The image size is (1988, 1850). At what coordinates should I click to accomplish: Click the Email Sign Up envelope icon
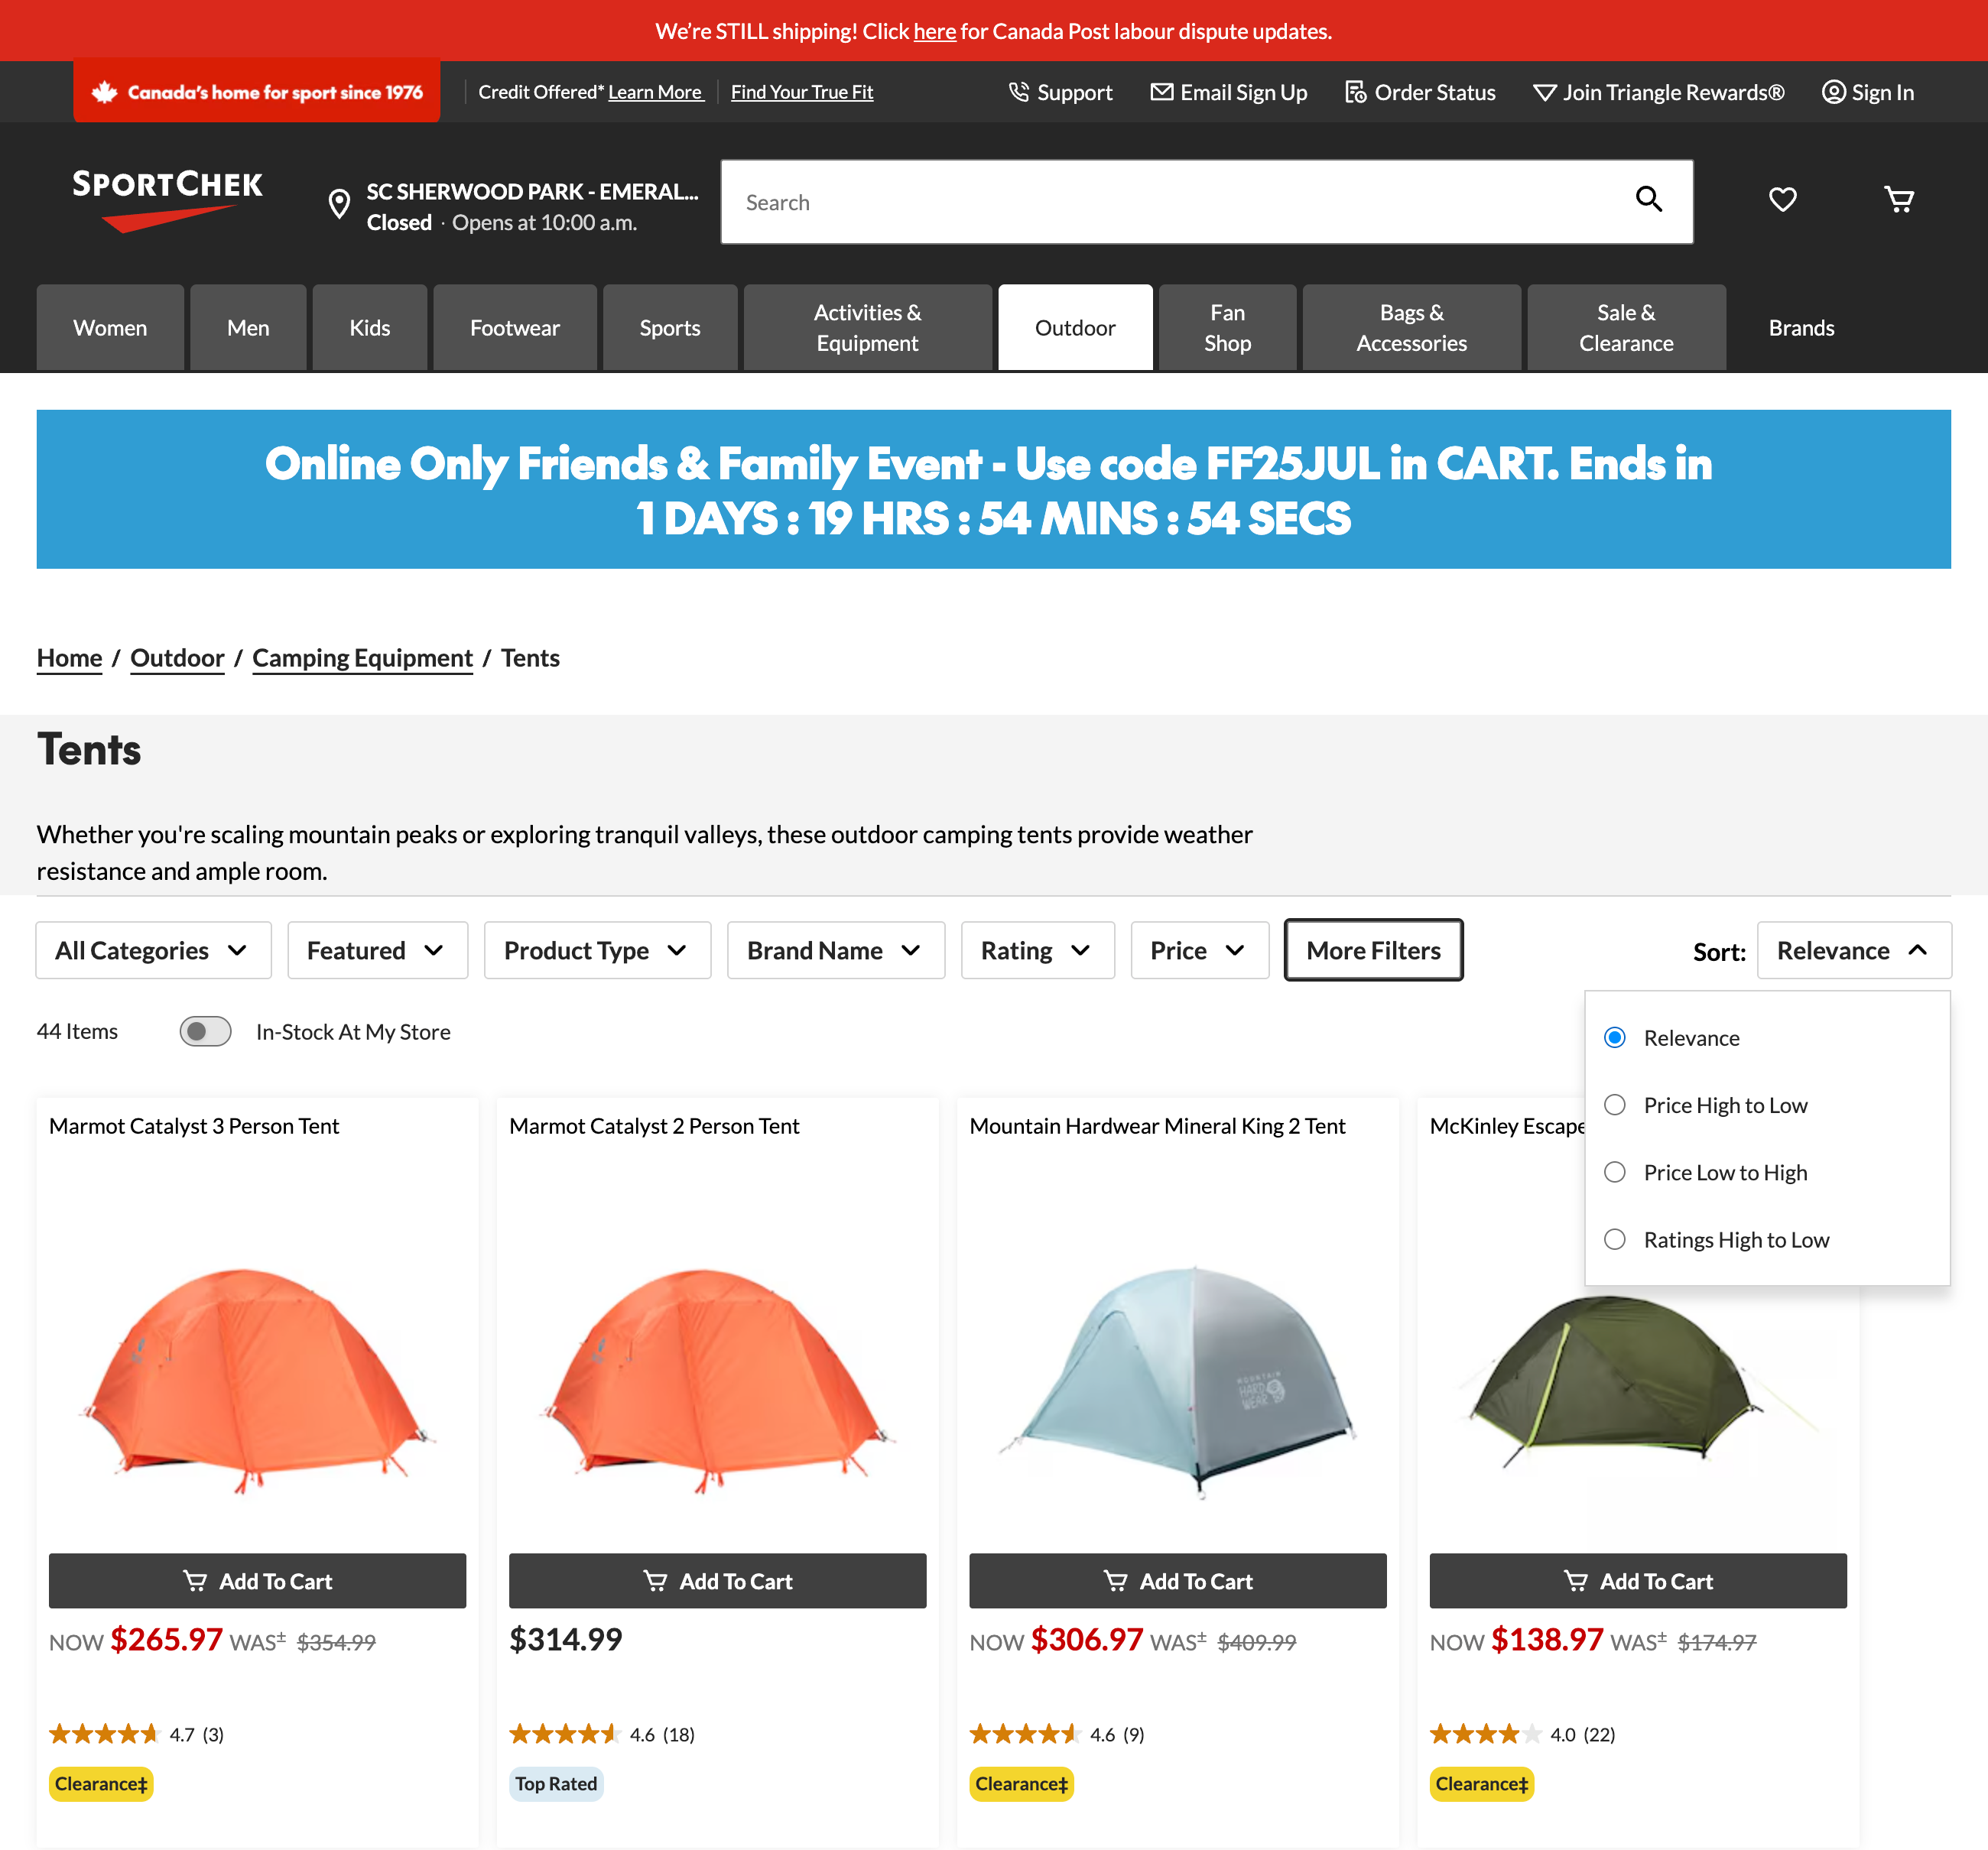[1162, 91]
